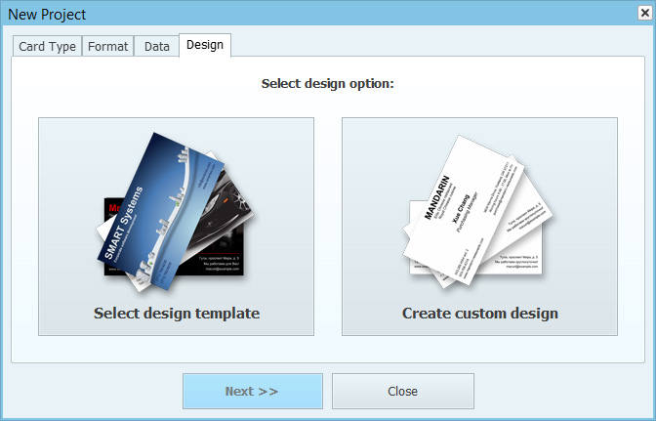Choose the Create custom design option
This screenshot has height=421, width=656.
(x=479, y=227)
